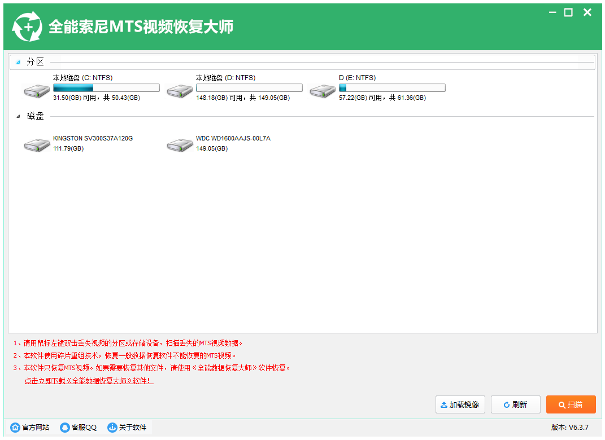The image size is (605, 440).
Task: Click the E: drive usage bar
Action: [x=392, y=88]
